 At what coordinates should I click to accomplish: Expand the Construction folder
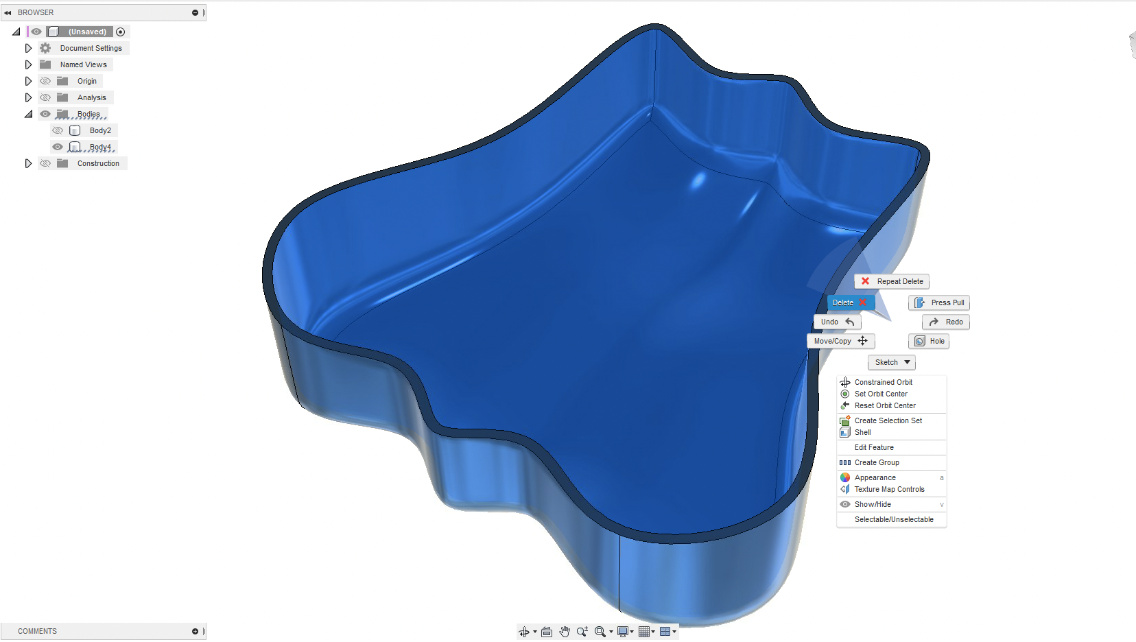tap(28, 163)
